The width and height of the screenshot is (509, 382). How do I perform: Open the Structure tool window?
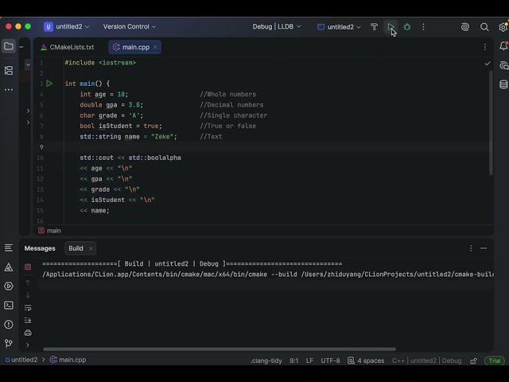9,71
